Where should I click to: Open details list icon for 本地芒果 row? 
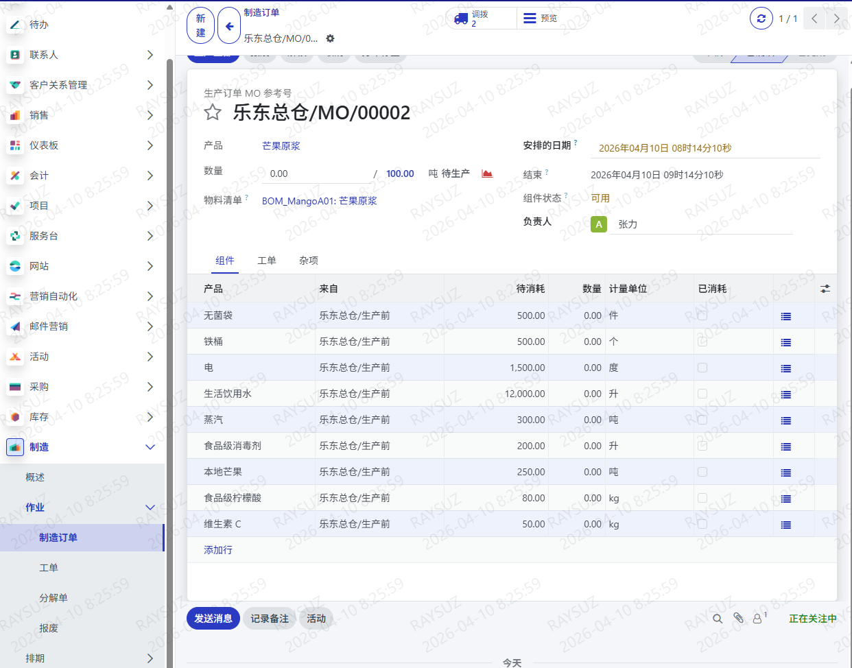[x=786, y=473]
